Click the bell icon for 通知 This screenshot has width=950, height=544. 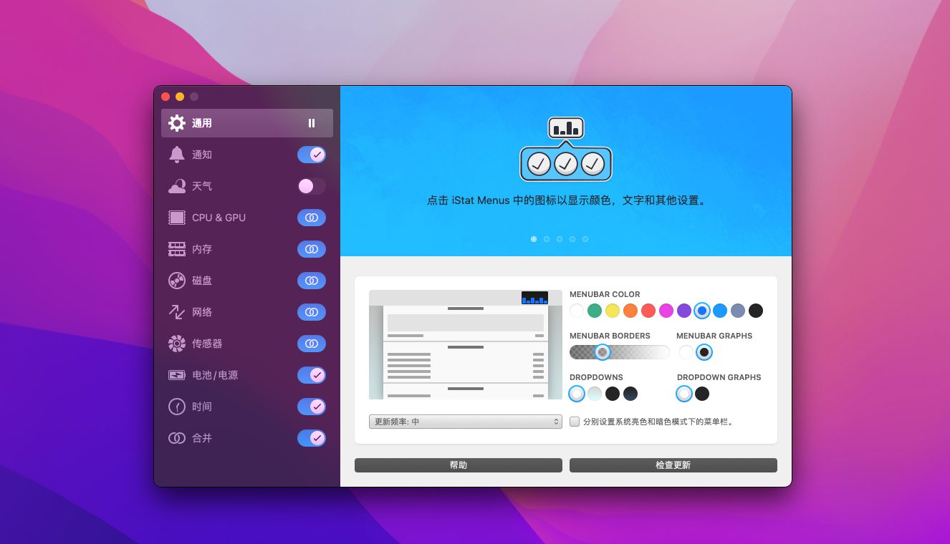click(176, 155)
